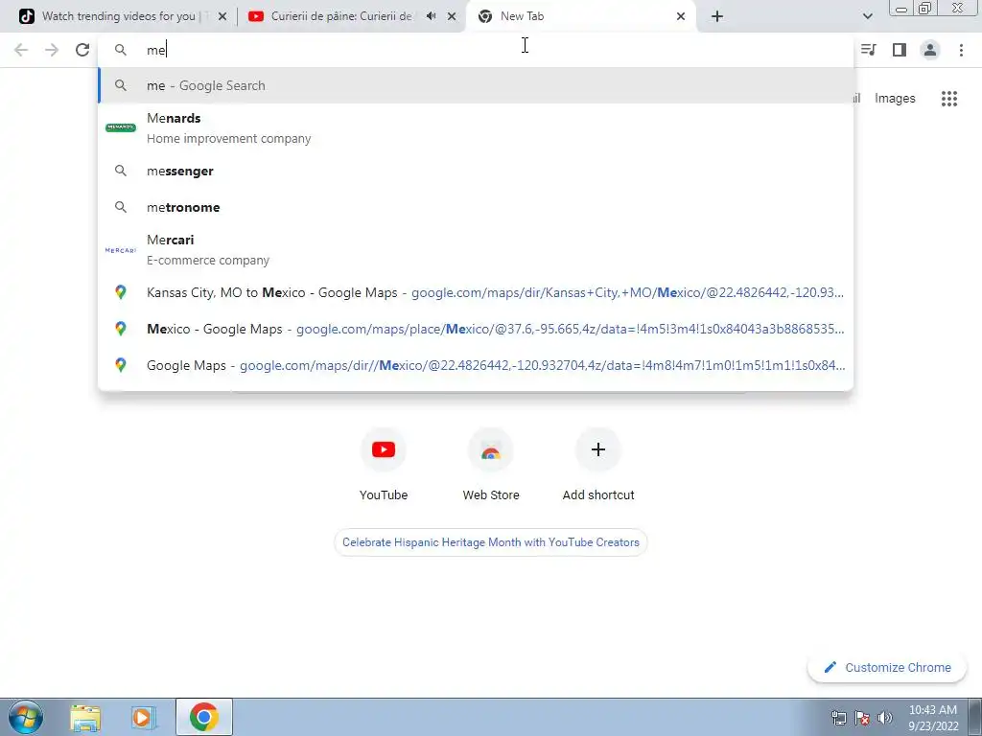Open the network tray icon
Viewport: 982px width, 736px height.
(x=839, y=718)
